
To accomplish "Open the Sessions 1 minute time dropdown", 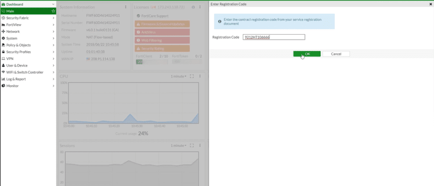I will coord(178,145).
